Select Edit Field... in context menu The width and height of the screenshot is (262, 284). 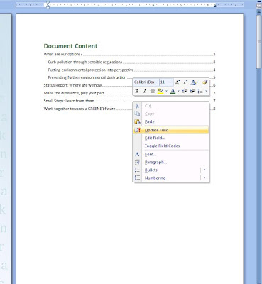pyautogui.click(x=171, y=138)
